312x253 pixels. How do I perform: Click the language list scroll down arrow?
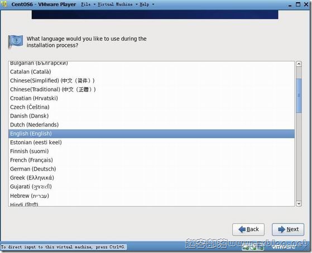[x=299, y=203]
